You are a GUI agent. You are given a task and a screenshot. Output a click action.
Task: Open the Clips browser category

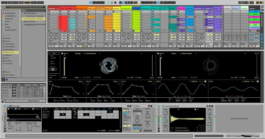coord(7,58)
